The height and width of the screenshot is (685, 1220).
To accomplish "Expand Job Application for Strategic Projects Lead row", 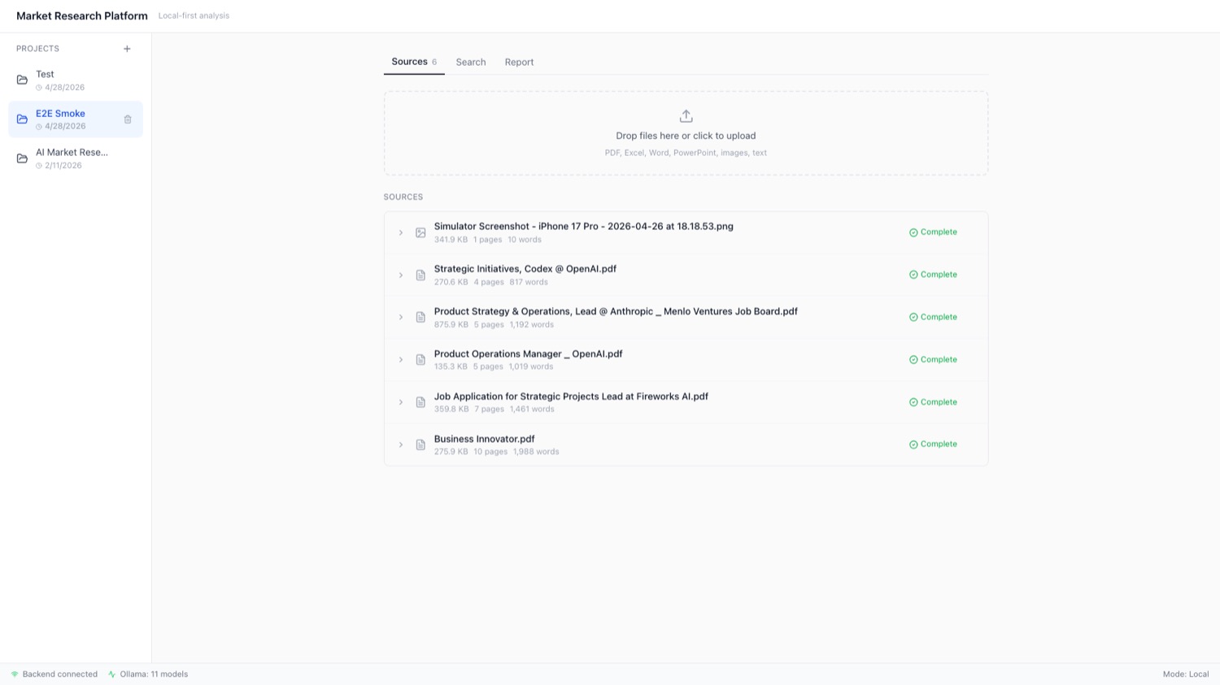I will (x=401, y=402).
